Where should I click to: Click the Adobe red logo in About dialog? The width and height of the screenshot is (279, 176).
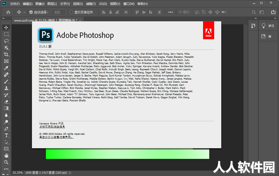click(208, 30)
